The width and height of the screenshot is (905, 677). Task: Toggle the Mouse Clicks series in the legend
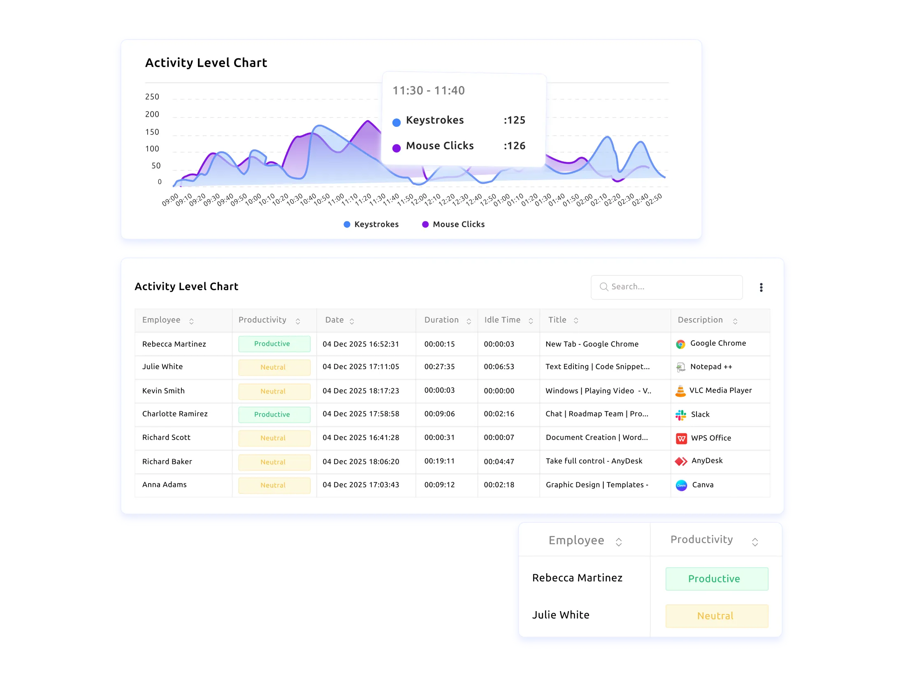pos(453,224)
